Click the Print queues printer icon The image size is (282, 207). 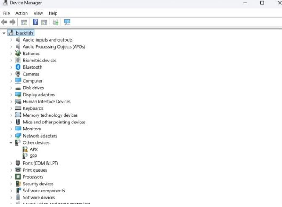[x=18, y=170]
